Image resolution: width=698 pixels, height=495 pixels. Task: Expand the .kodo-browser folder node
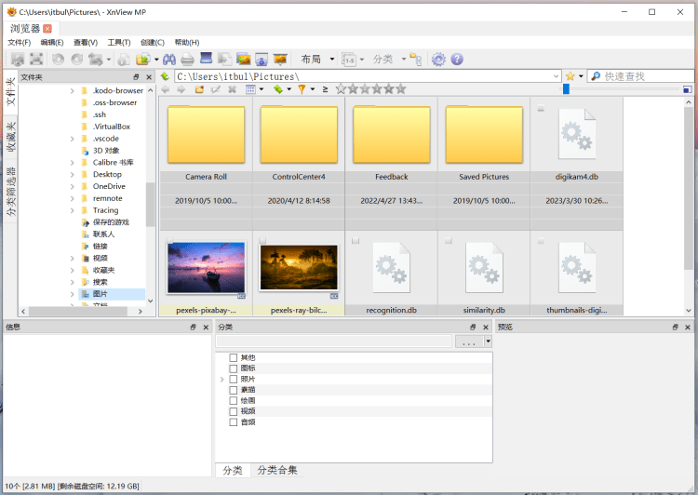point(72,91)
